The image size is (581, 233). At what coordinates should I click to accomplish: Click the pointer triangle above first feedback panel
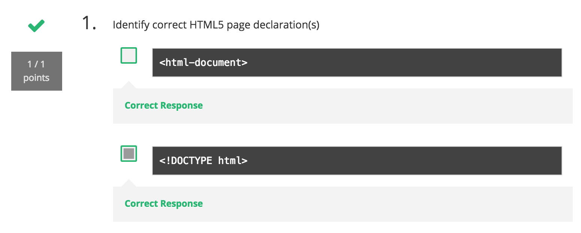pos(128,85)
